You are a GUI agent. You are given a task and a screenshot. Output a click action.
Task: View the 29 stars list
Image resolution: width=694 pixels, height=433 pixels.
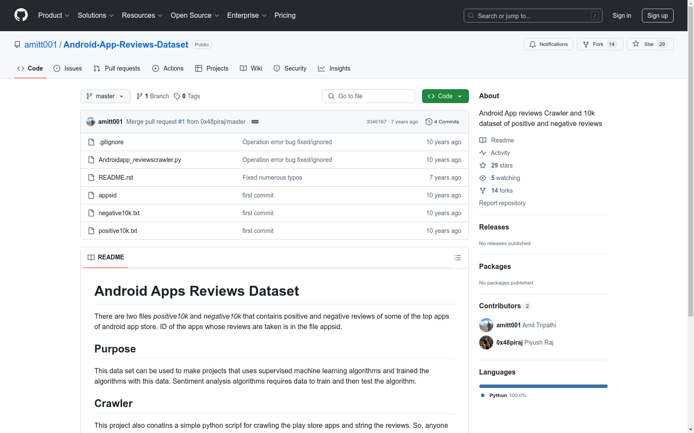[496, 165]
